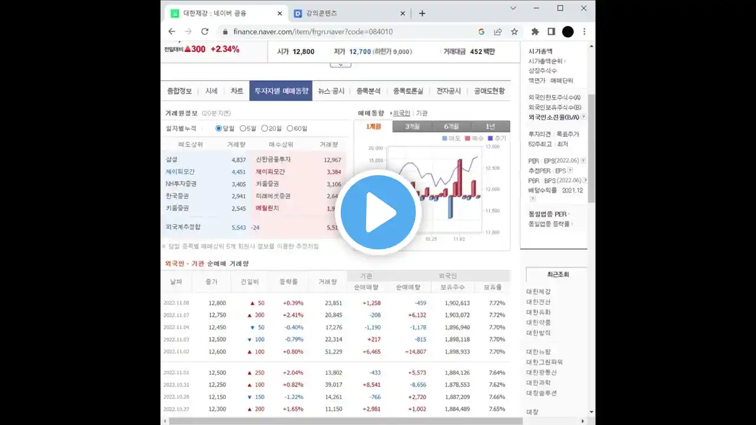
Task: Click 삼성 in 매도상위 list
Action: point(171,159)
